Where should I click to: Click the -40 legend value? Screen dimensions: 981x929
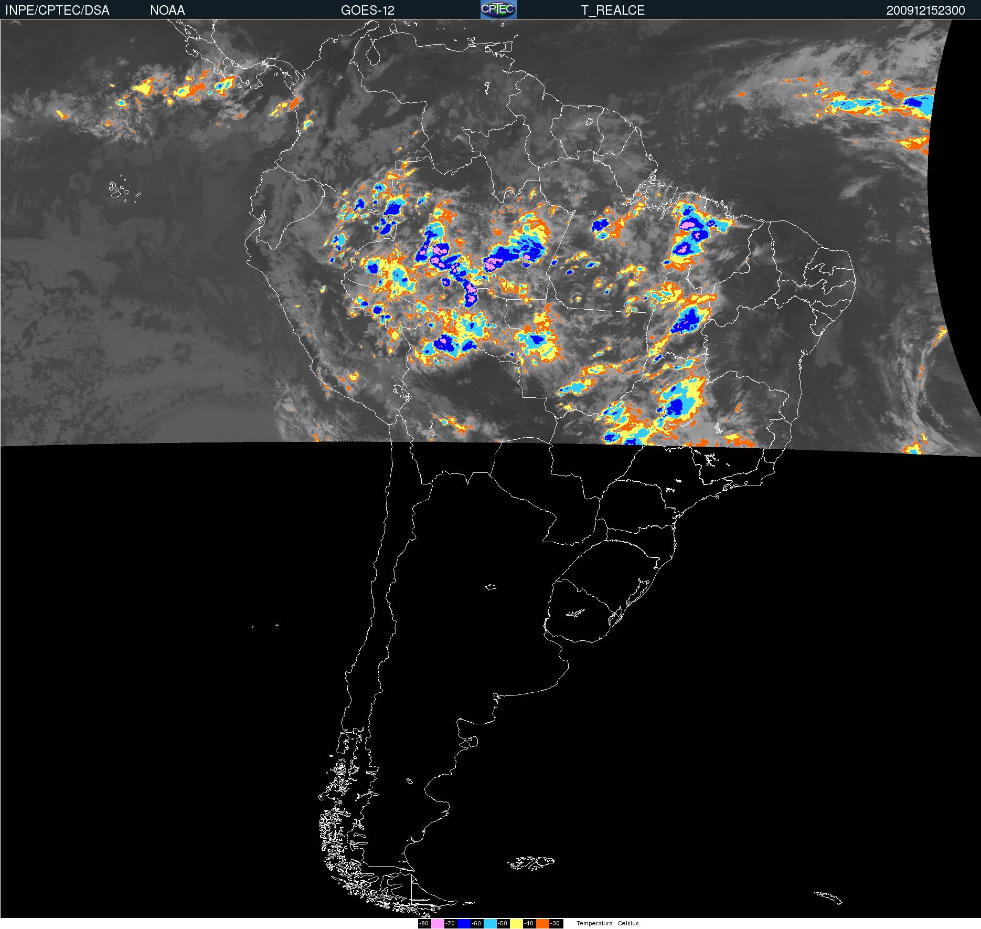pos(529,923)
